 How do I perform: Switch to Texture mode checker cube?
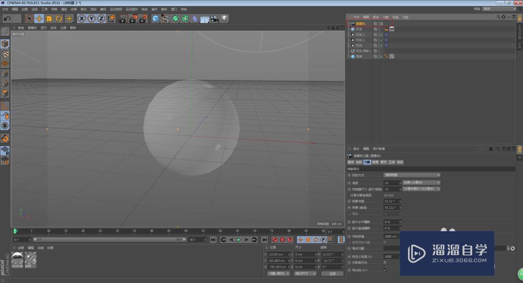(x=5, y=54)
